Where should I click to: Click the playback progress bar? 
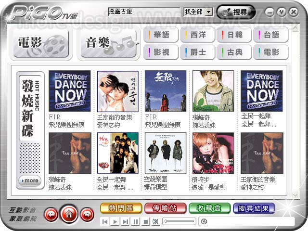(x=247, y=221)
